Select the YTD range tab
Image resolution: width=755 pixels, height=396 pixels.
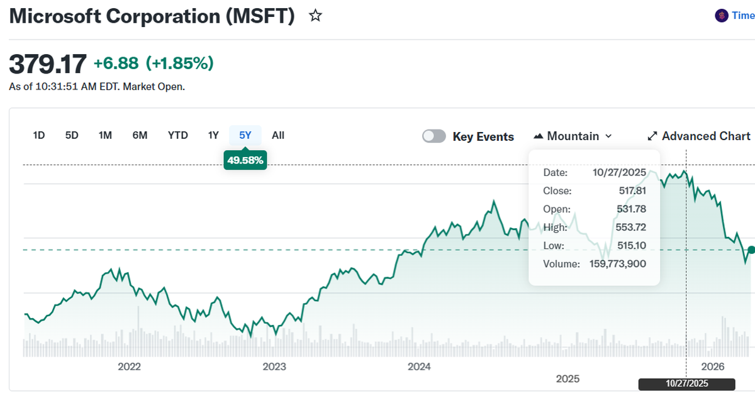[x=178, y=135]
